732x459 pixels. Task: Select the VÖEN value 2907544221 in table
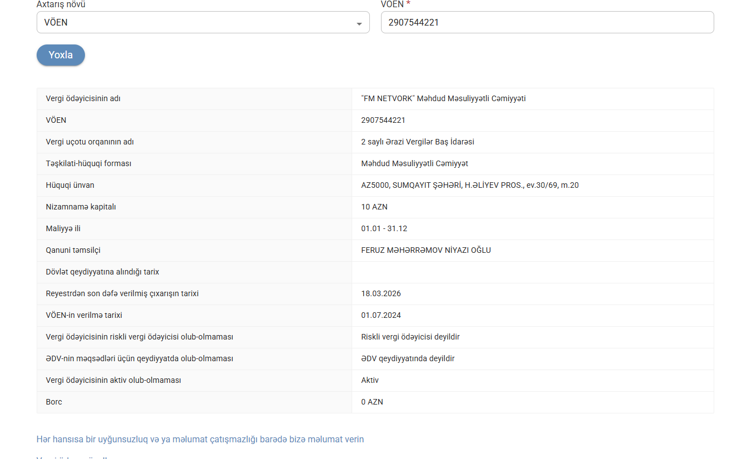coord(383,121)
